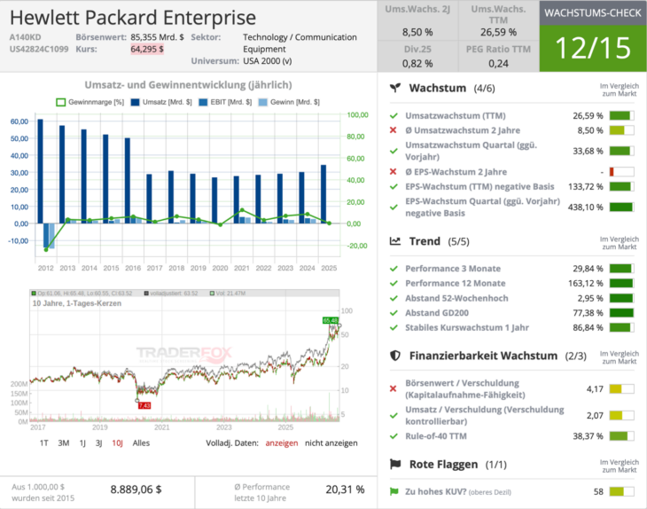Image resolution: width=647 pixels, height=509 pixels.
Task: Click the Kurs value 64,295 $
Action: [x=147, y=49]
